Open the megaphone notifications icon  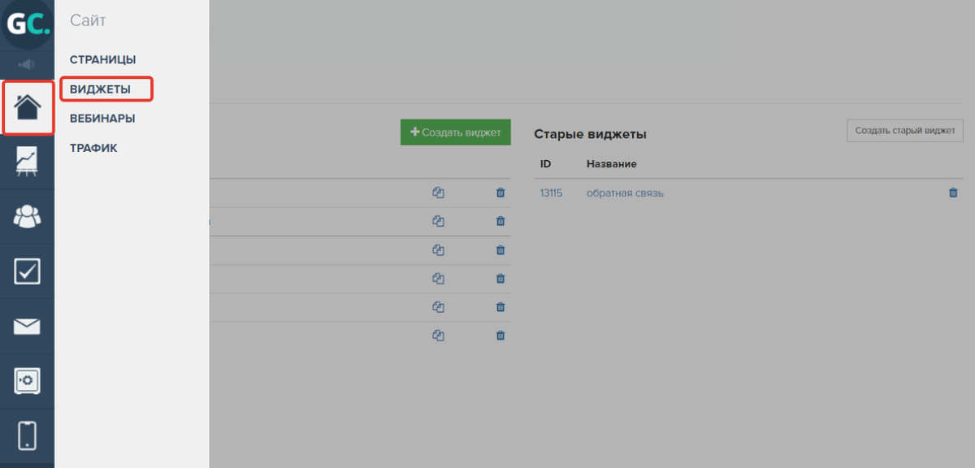tap(27, 64)
